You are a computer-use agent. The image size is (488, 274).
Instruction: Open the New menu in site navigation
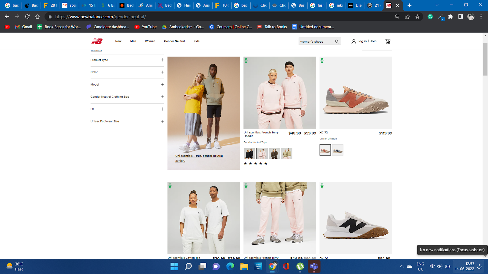pos(118,41)
